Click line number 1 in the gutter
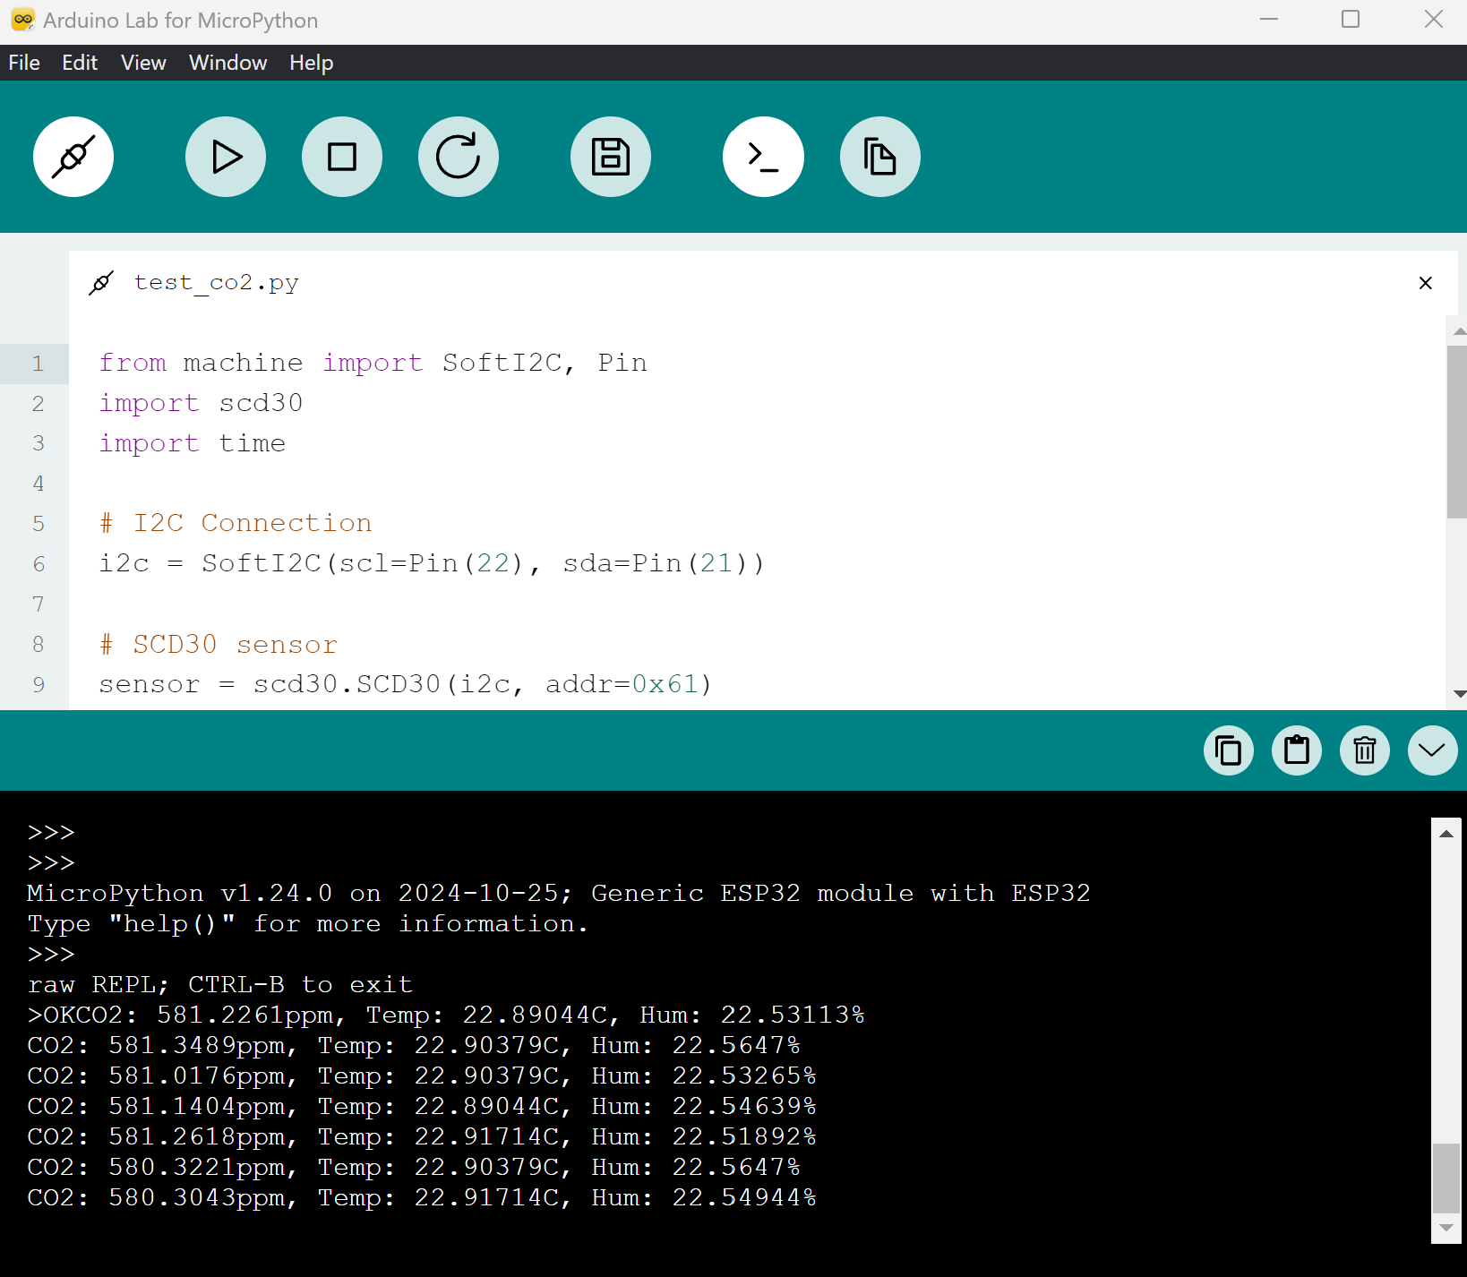Screen dimensions: 1467x1277 tap(38, 364)
